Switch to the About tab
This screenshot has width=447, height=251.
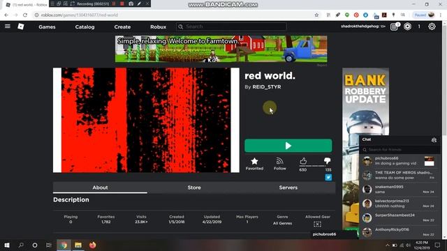click(x=100, y=188)
